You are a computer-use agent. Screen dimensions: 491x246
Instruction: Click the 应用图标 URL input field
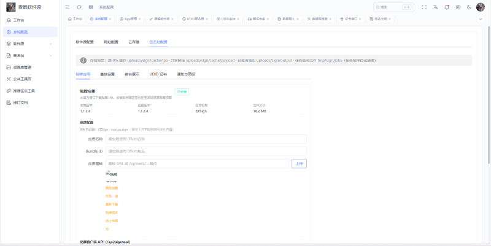tap(197, 163)
